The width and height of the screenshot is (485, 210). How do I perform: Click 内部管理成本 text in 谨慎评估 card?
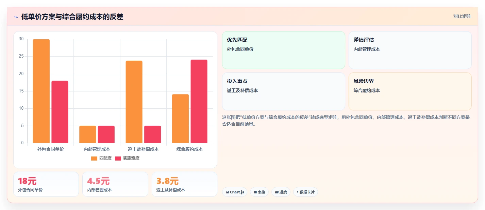coord(367,49)
